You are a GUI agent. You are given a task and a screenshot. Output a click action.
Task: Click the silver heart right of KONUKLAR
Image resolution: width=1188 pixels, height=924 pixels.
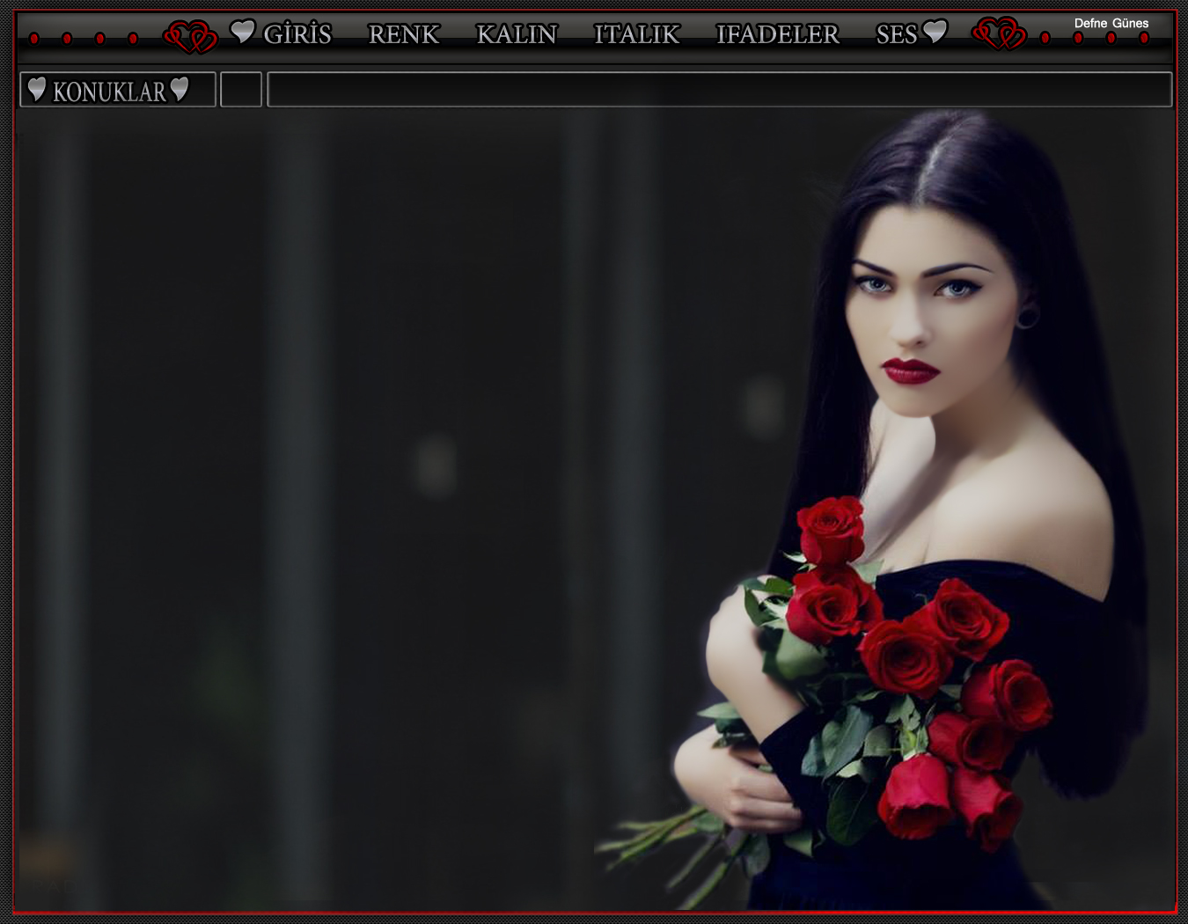(180, 89)
